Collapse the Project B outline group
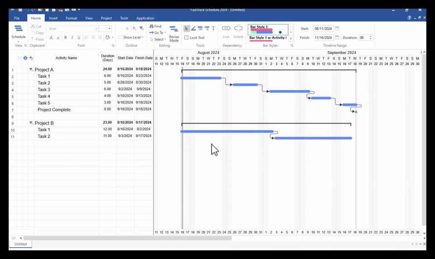435x259 pixels. point(31,123)
